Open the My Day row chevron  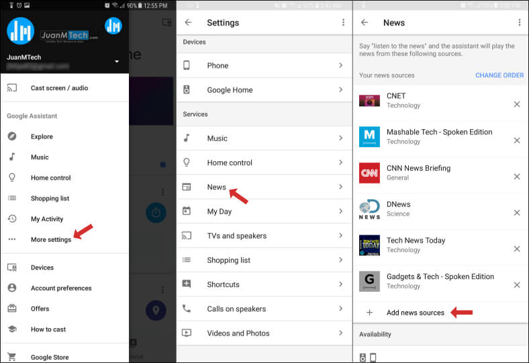pyautogui.click(x=341, y=211)
